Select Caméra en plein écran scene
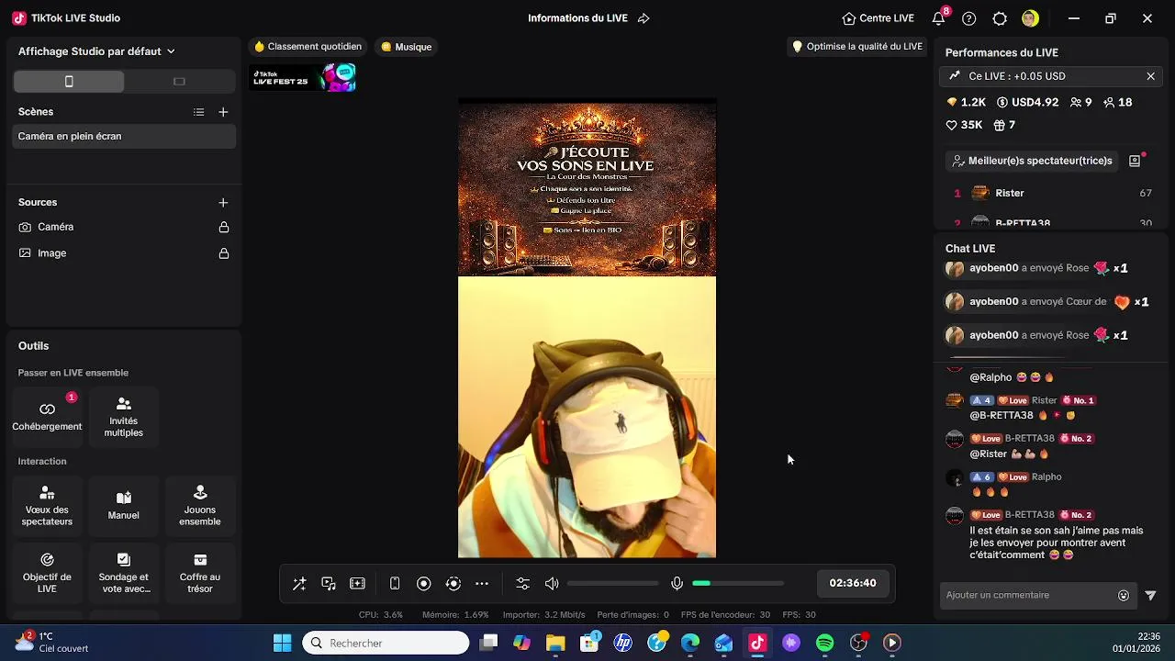1175x661 pixels. pos(124,136)
